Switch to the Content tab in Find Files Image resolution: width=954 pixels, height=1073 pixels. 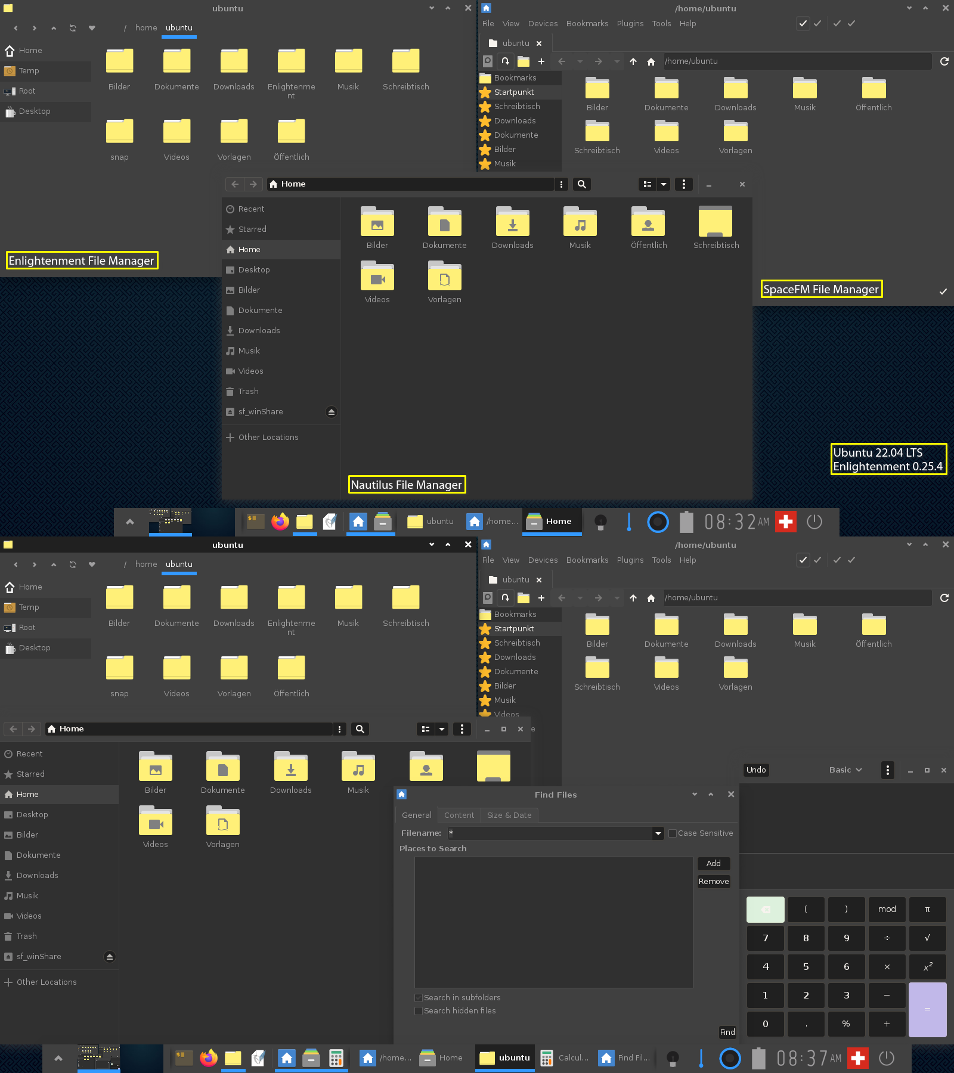[x=459, y=815]
